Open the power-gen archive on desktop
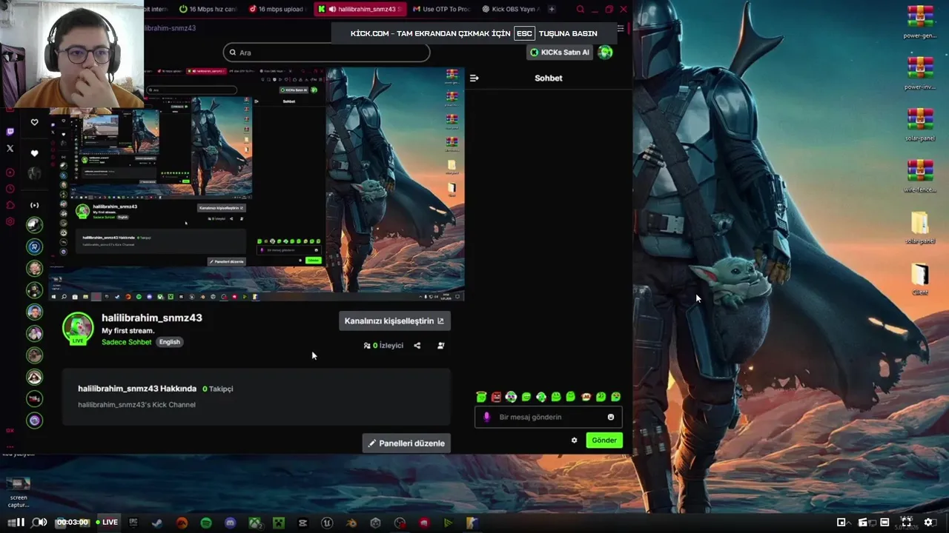Viewport: 949px width, 533px height. point(920,21)
